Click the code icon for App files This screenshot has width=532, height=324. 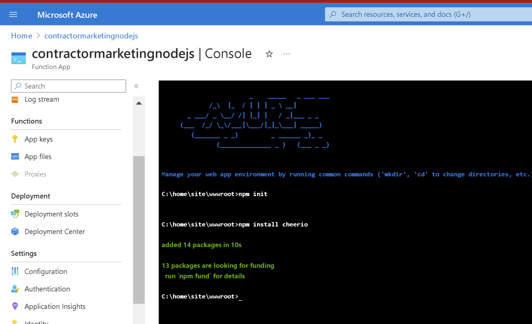coord(15,157)
